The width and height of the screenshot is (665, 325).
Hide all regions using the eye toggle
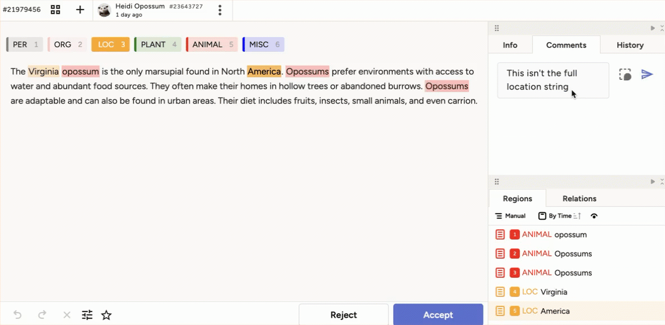coord(594,215)
